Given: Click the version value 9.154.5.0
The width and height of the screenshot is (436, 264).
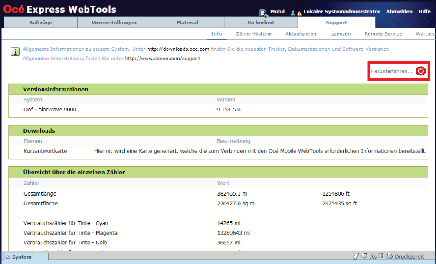Looking at the screenshot, I should (x=229, y=110).
